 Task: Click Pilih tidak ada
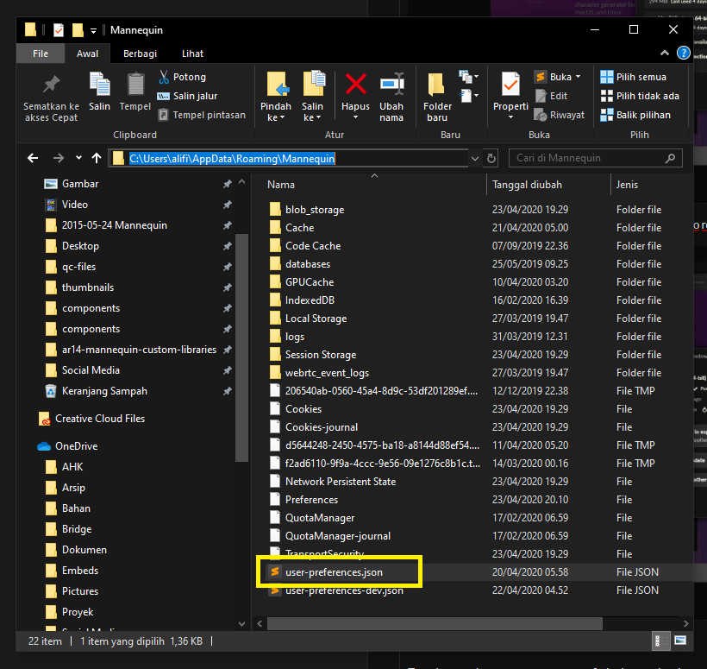coord(640,96)
